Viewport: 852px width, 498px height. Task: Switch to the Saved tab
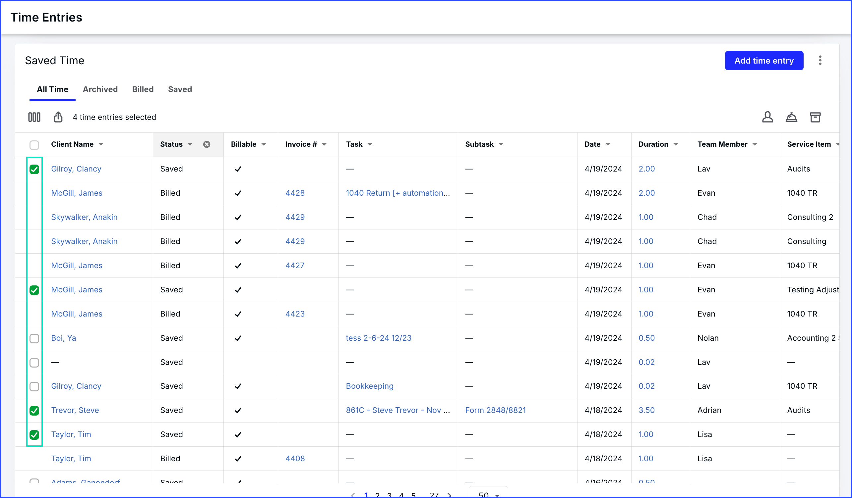pos(180,89)
